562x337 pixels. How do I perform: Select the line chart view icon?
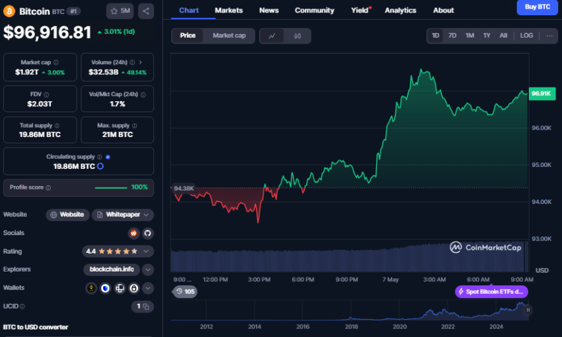[272, 36]
